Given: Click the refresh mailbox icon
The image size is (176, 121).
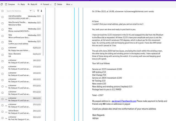Looking at the screenshot, I should coord(2,4).
